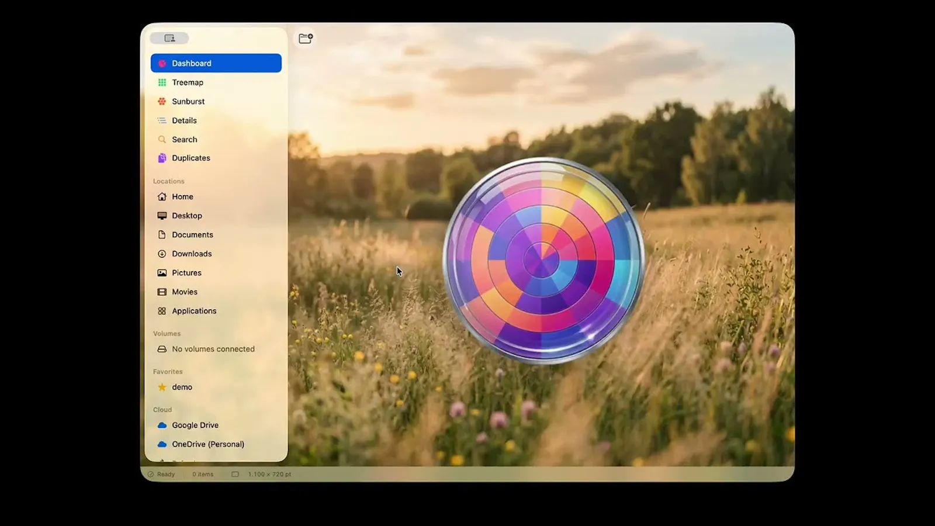This screenshot has width=935, height=526.
Task: Click the large sunburst disc logo
Action: pyautogui.click(x=543, y=260)
